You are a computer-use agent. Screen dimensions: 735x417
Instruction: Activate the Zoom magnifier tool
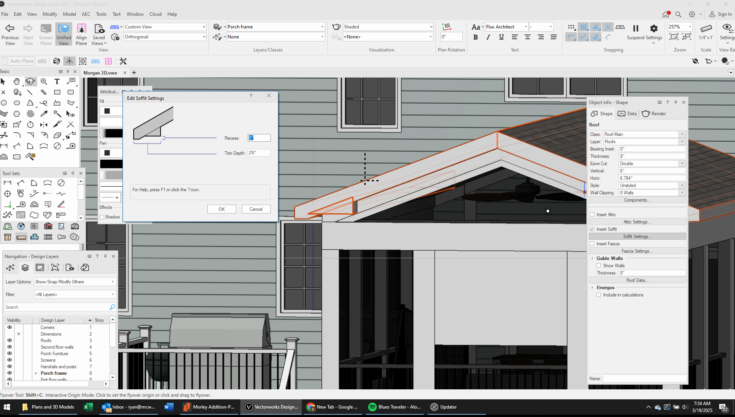point(44,81)
